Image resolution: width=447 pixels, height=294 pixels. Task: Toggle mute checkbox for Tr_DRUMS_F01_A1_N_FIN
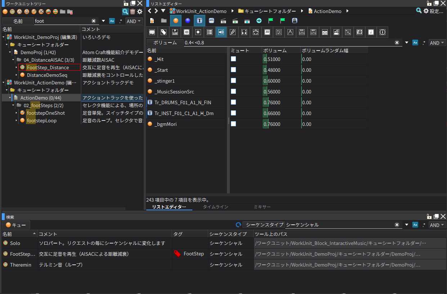pos(233,102)
